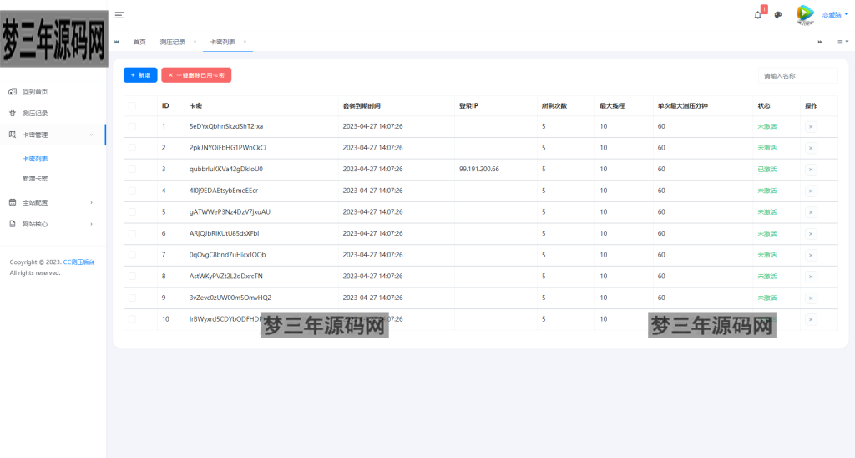The width and height of the screenshot is (855, 458).
Task: Click the document icon beside 网站核心
Action: [13, 224]
